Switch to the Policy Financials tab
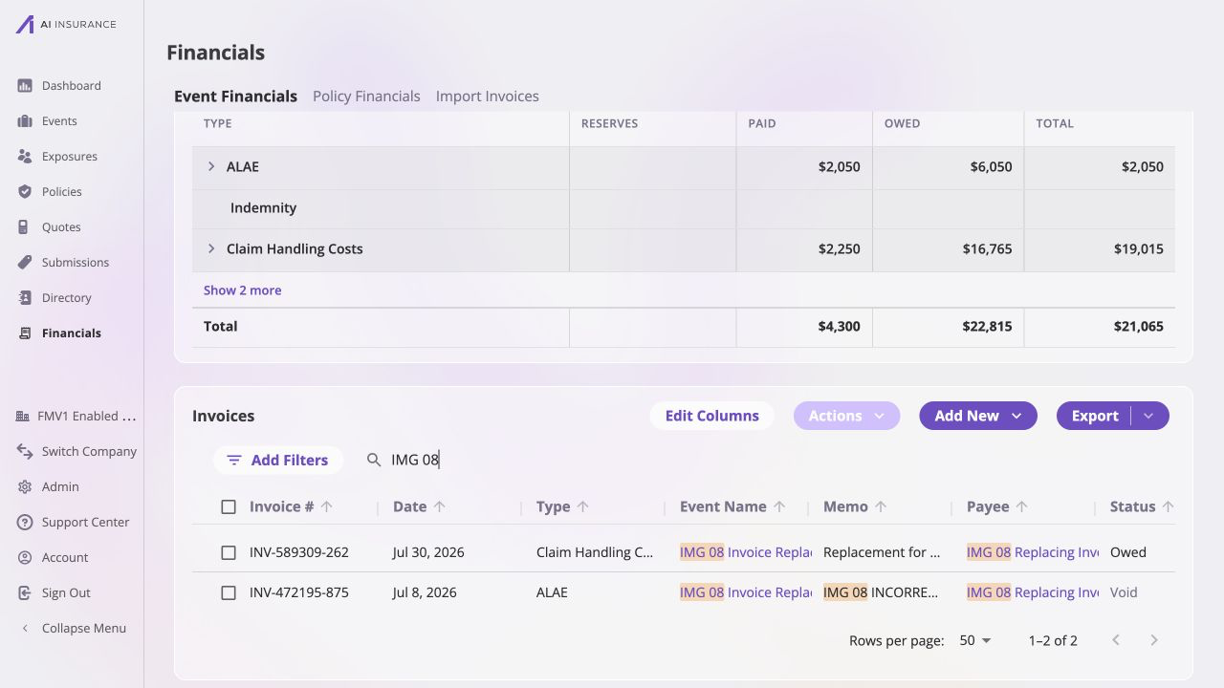 point(366,97)
